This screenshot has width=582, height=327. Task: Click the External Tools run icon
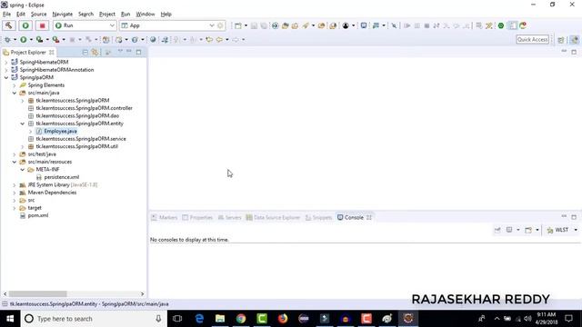[x=55, y=39]
